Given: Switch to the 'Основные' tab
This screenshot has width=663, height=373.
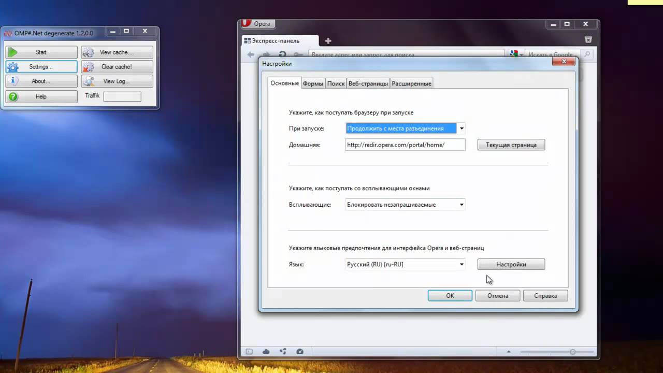Looking at the screenshot, I should pyautogui.click(x=284, y=83).
